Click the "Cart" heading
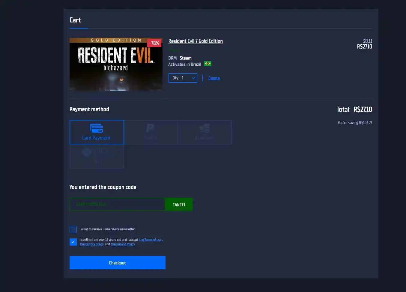This screenshot has width=406, height=292. [75, 20]
